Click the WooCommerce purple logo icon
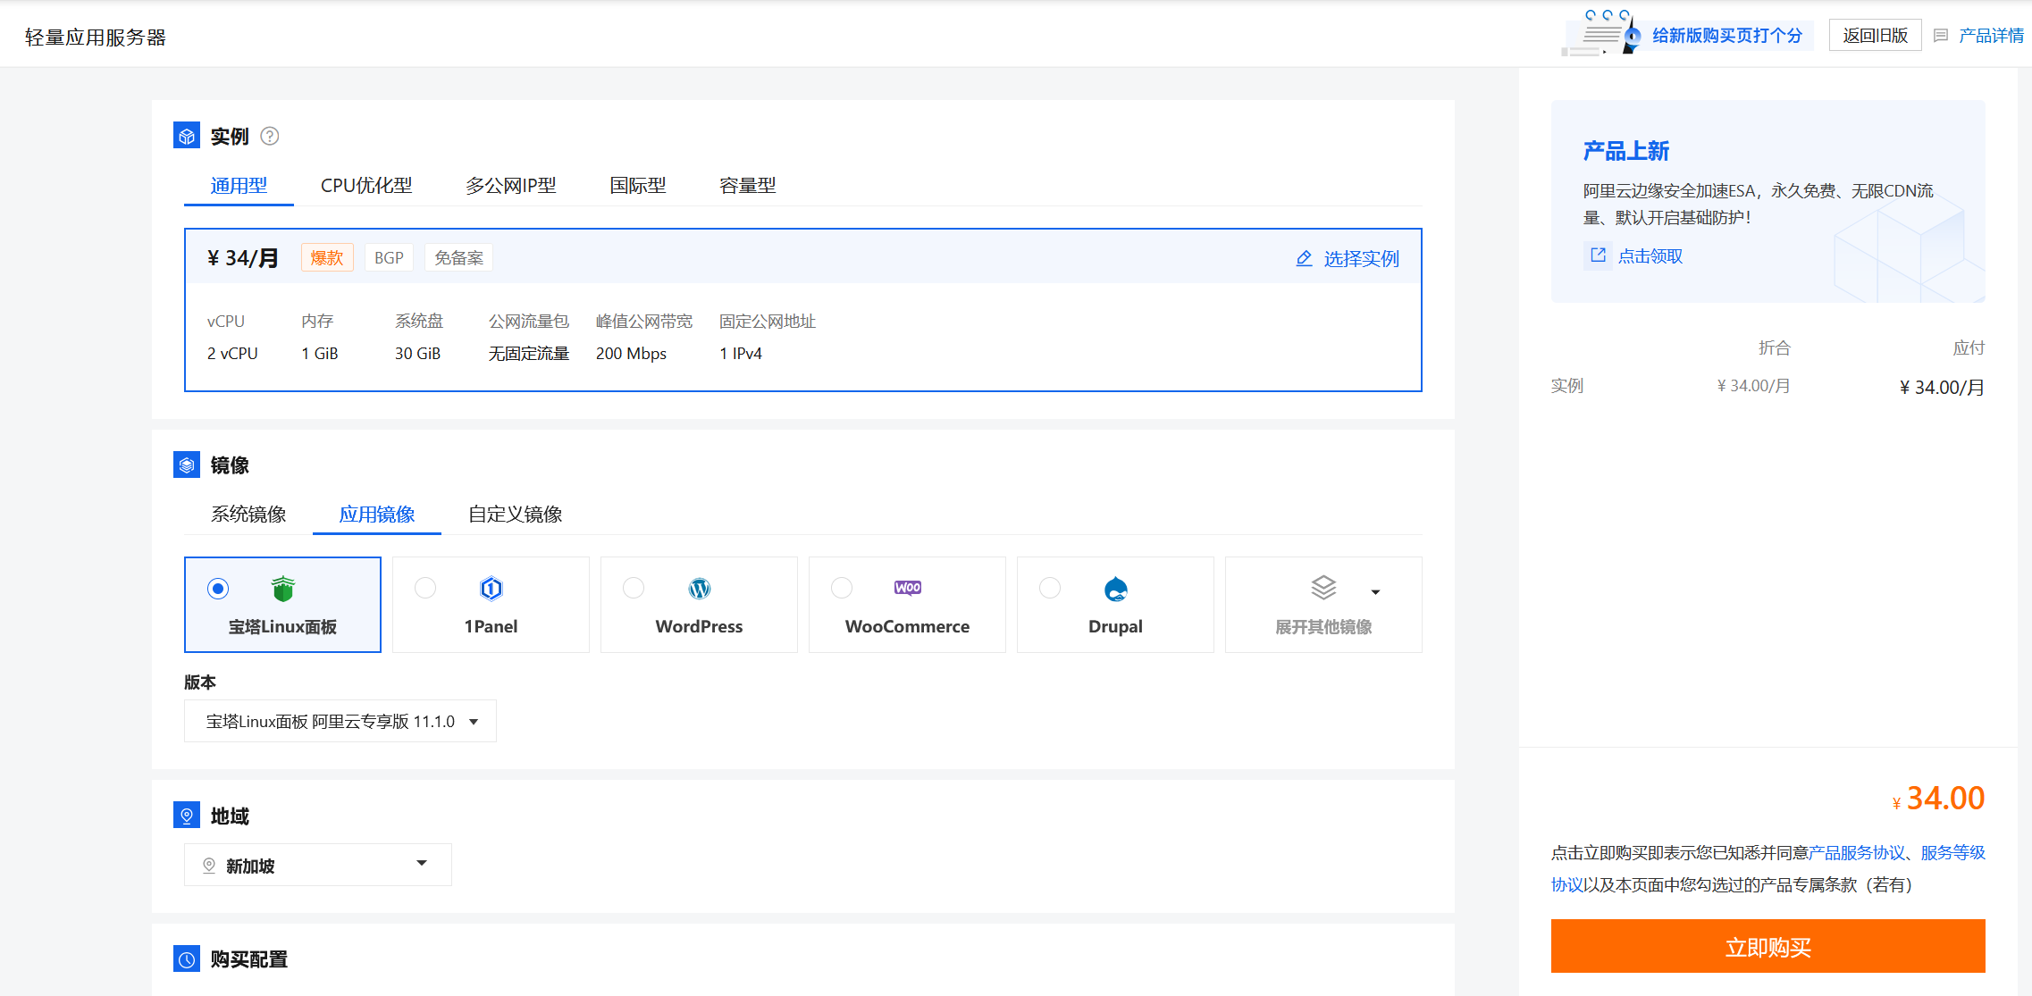 tap(907, 588)
